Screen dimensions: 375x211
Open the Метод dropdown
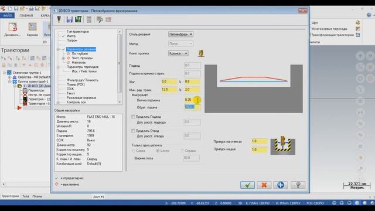coord(180,43)
